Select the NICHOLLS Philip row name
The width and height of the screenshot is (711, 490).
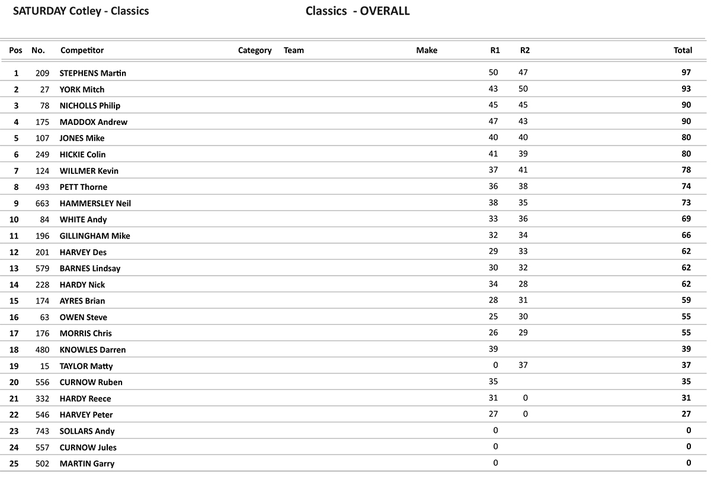coord(90,106)
